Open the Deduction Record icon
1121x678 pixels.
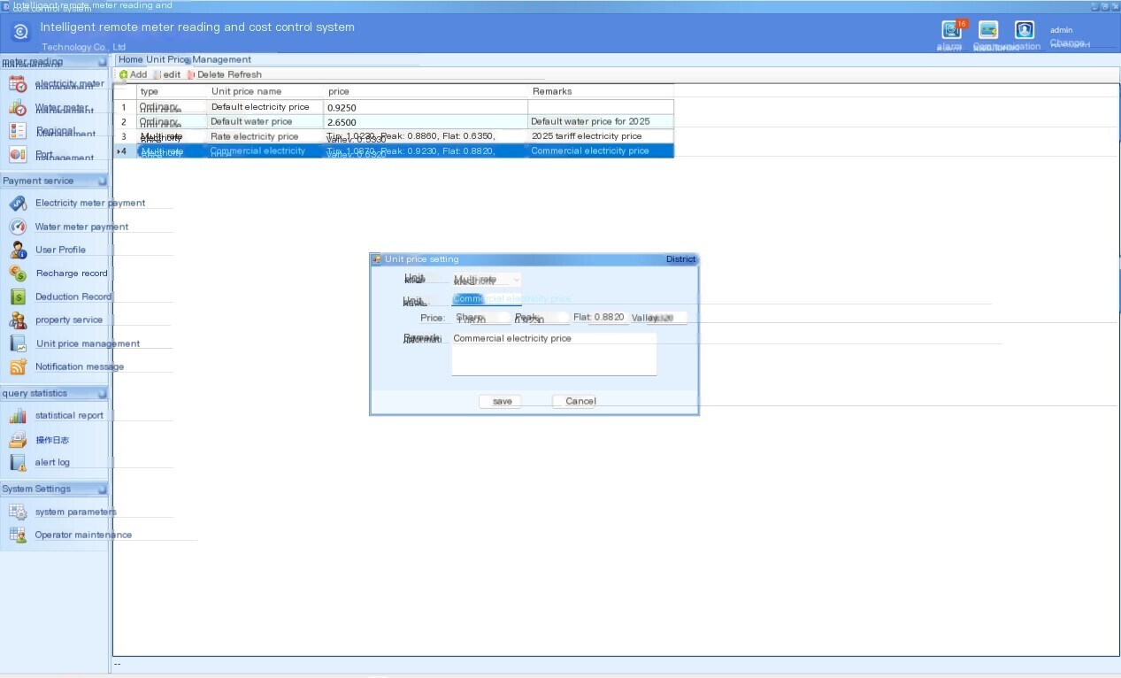[x=18, y=297]
